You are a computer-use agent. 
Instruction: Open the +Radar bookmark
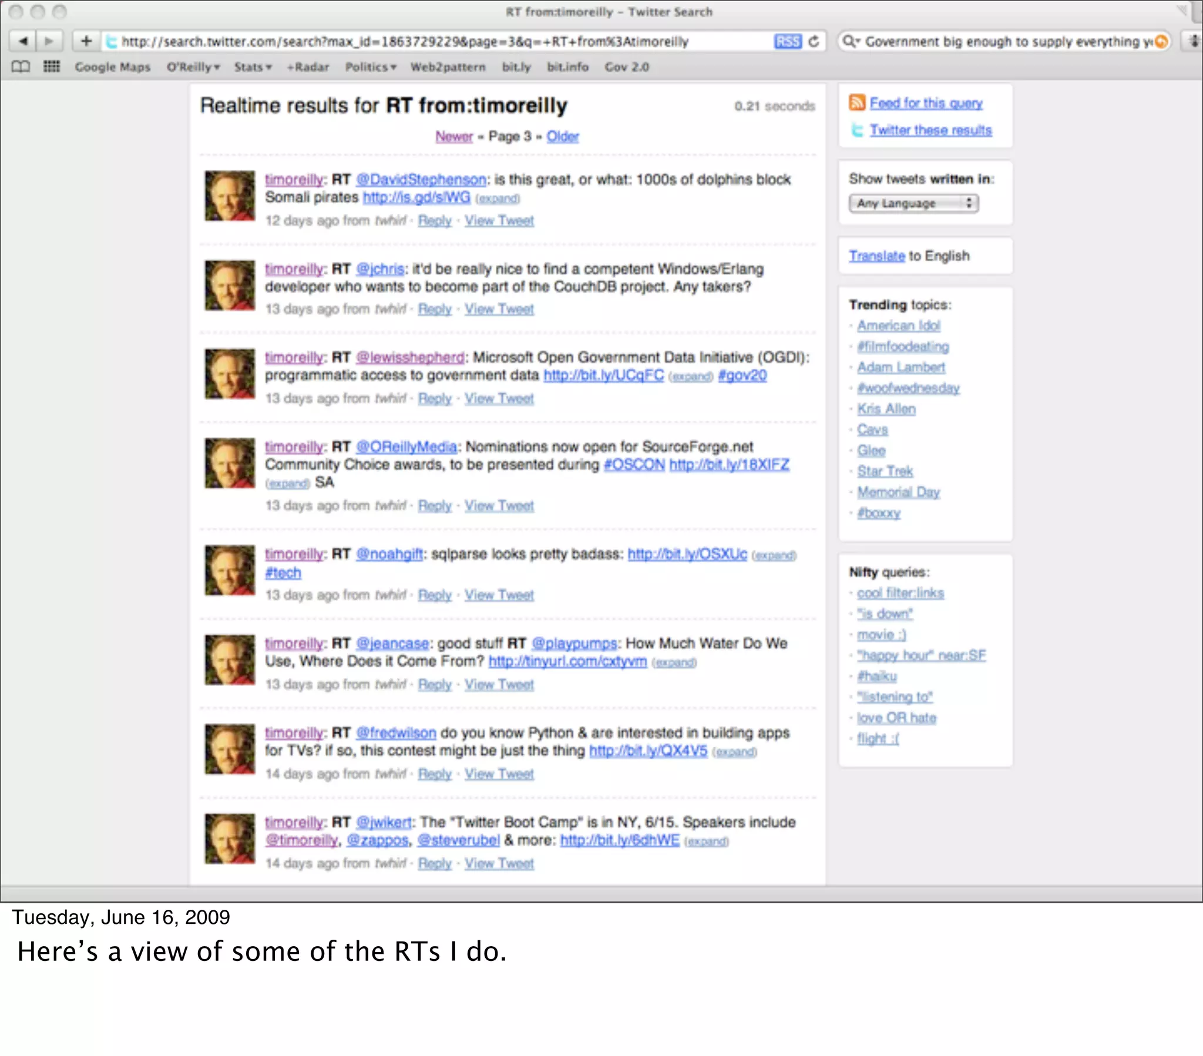(x=308, y=66)
